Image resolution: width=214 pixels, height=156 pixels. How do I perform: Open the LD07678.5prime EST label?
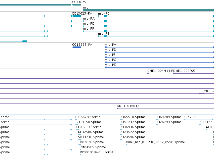91,142
